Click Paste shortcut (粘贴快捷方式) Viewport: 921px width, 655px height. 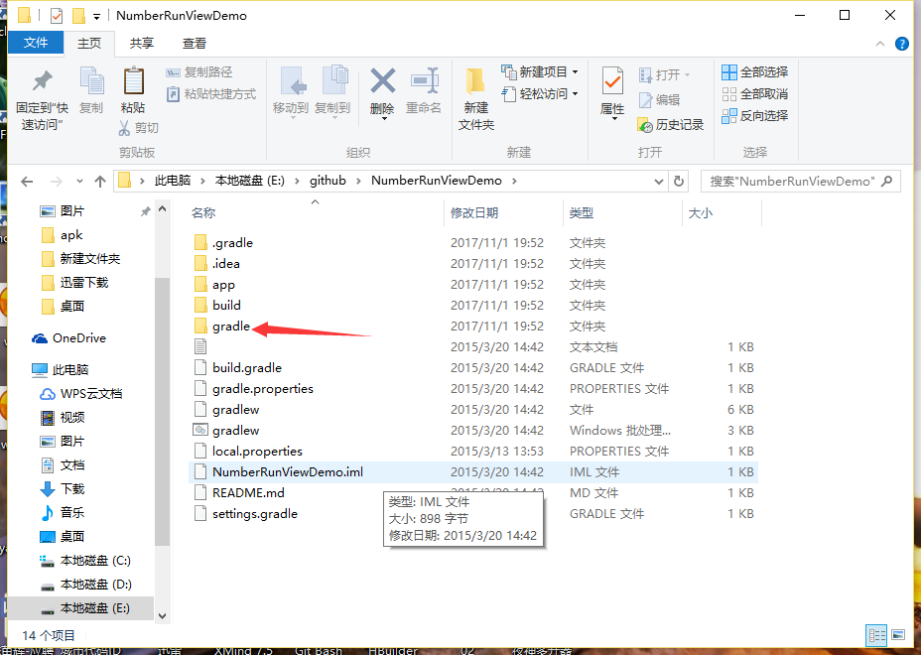(210, 94)
